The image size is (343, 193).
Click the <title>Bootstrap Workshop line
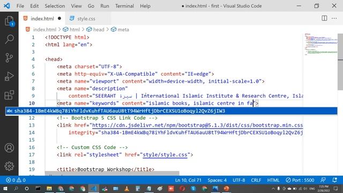[x=106, y=169]
